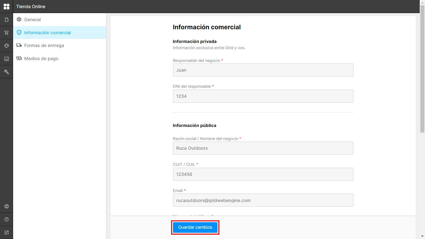Go to Formas de entrega section

(x=59, y=45)
